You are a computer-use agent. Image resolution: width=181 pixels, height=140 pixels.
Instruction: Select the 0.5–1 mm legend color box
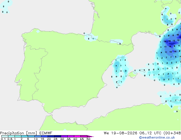(x=11, y=136)
